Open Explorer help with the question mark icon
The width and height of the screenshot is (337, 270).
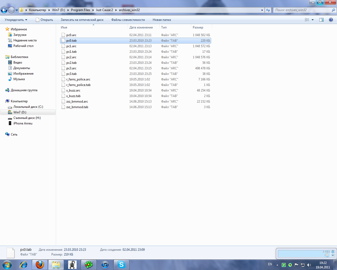(331, 20)
